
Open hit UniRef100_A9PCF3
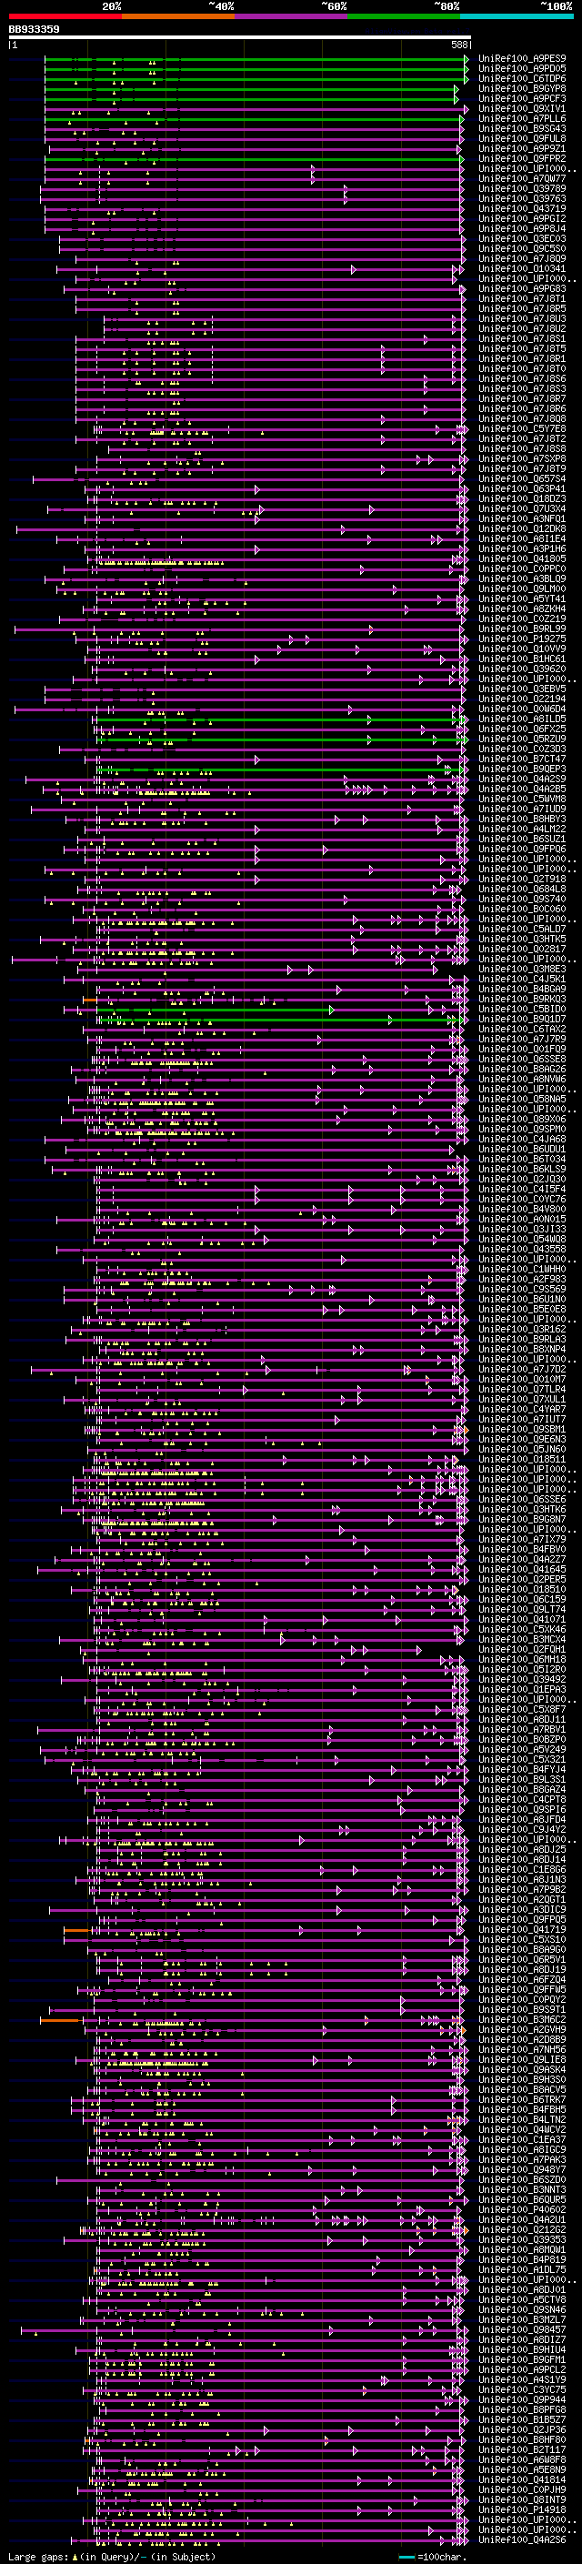tap(522, 98)
